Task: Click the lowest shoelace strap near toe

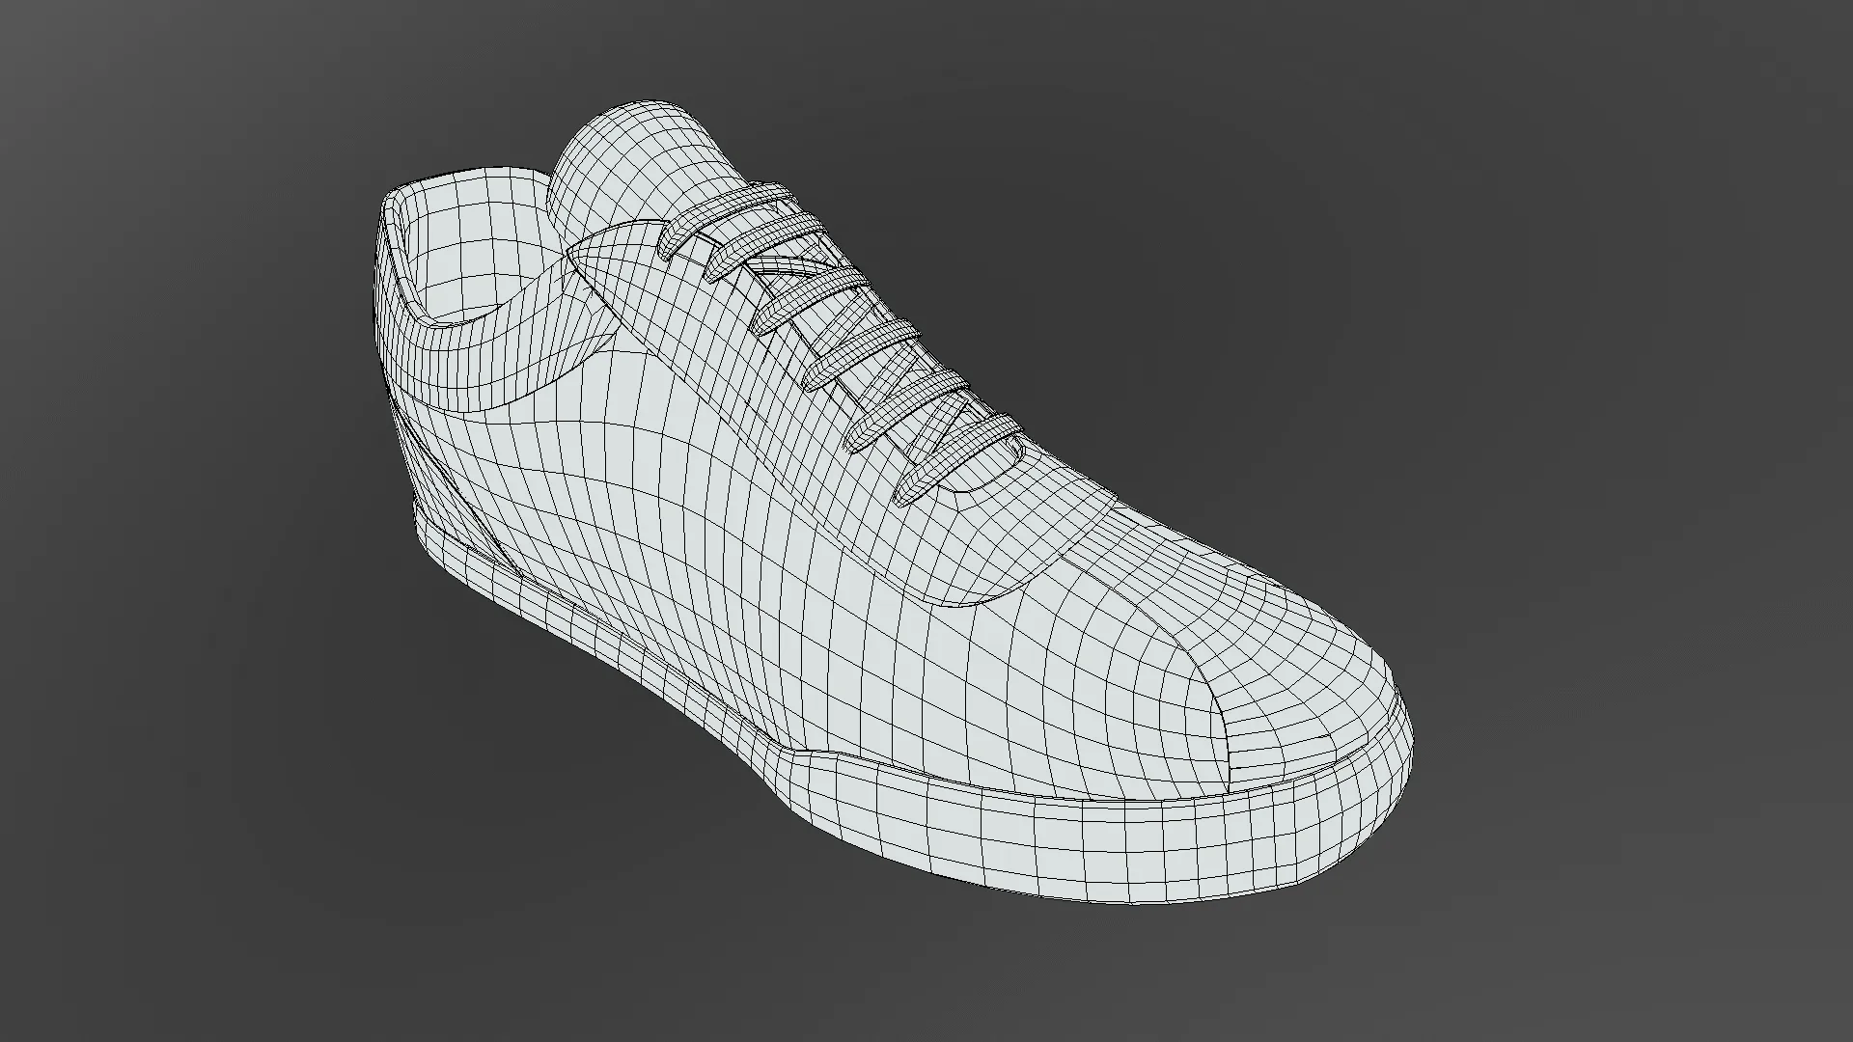Action: [951, 453]
